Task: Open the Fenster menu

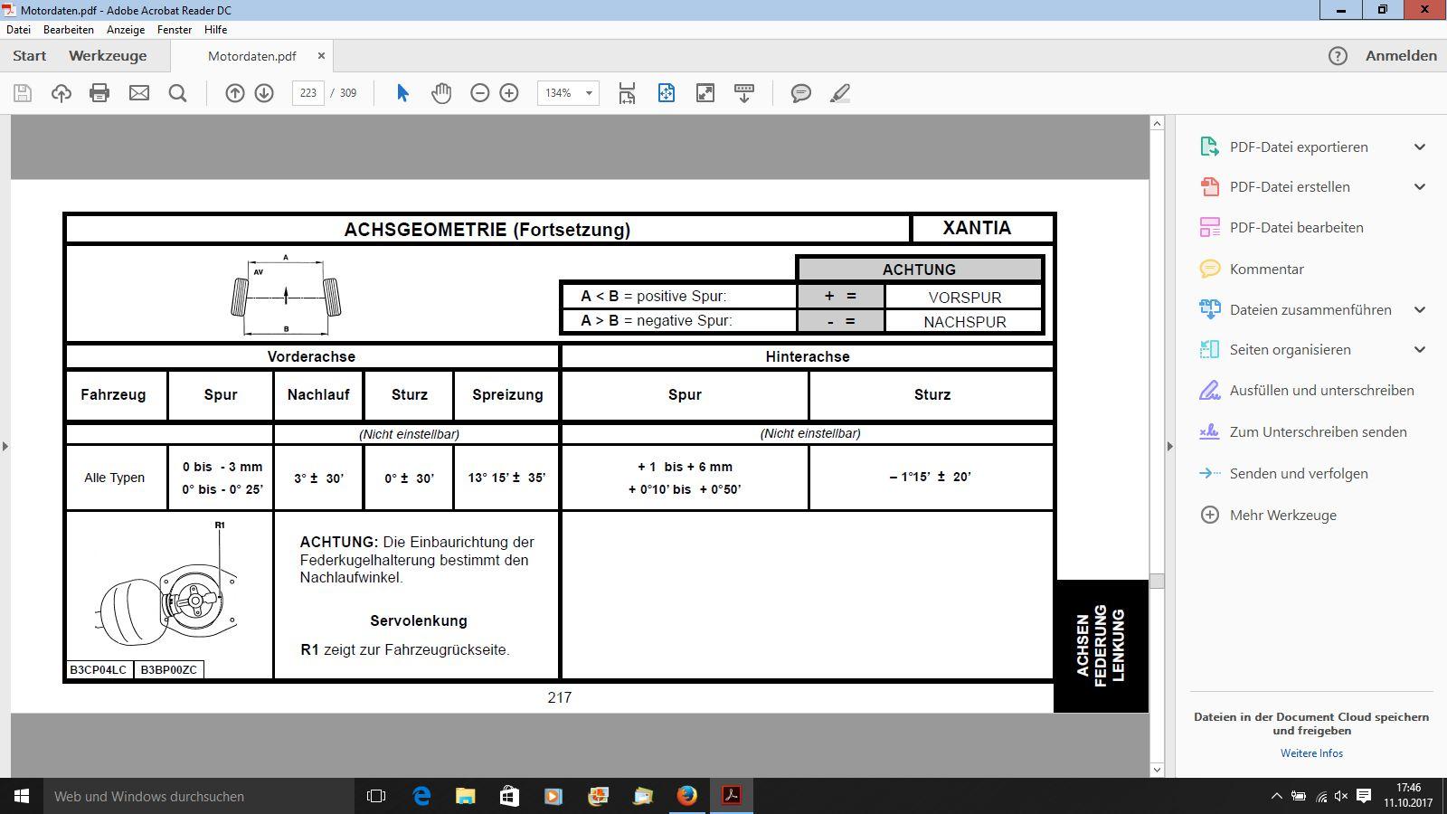Action: 175,30
